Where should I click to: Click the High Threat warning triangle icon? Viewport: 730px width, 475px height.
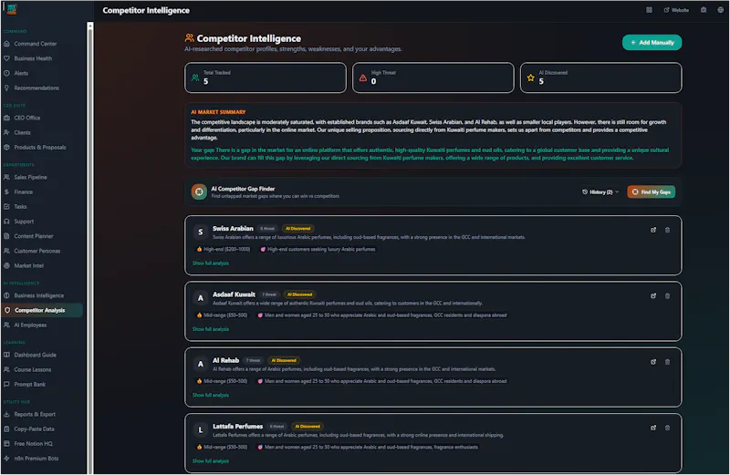click(x=363, y=77)
